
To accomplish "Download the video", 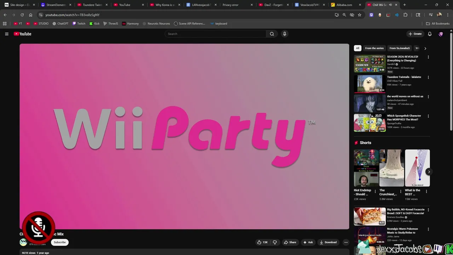I will coord(328,242).
